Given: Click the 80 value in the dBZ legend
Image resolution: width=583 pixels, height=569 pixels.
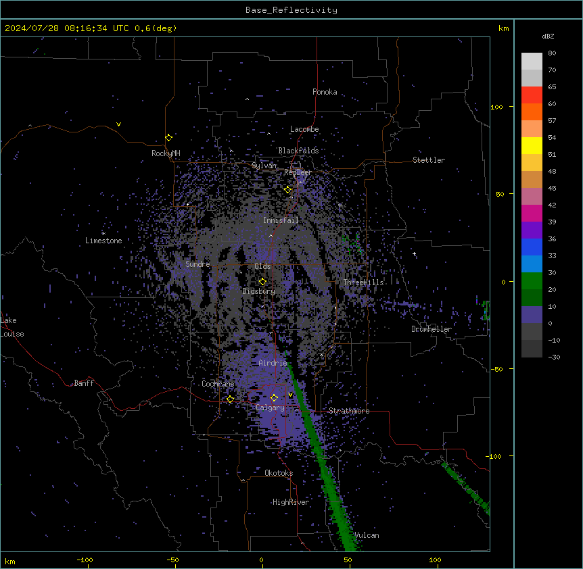Looking at the screenshot, I should [552, 53].
